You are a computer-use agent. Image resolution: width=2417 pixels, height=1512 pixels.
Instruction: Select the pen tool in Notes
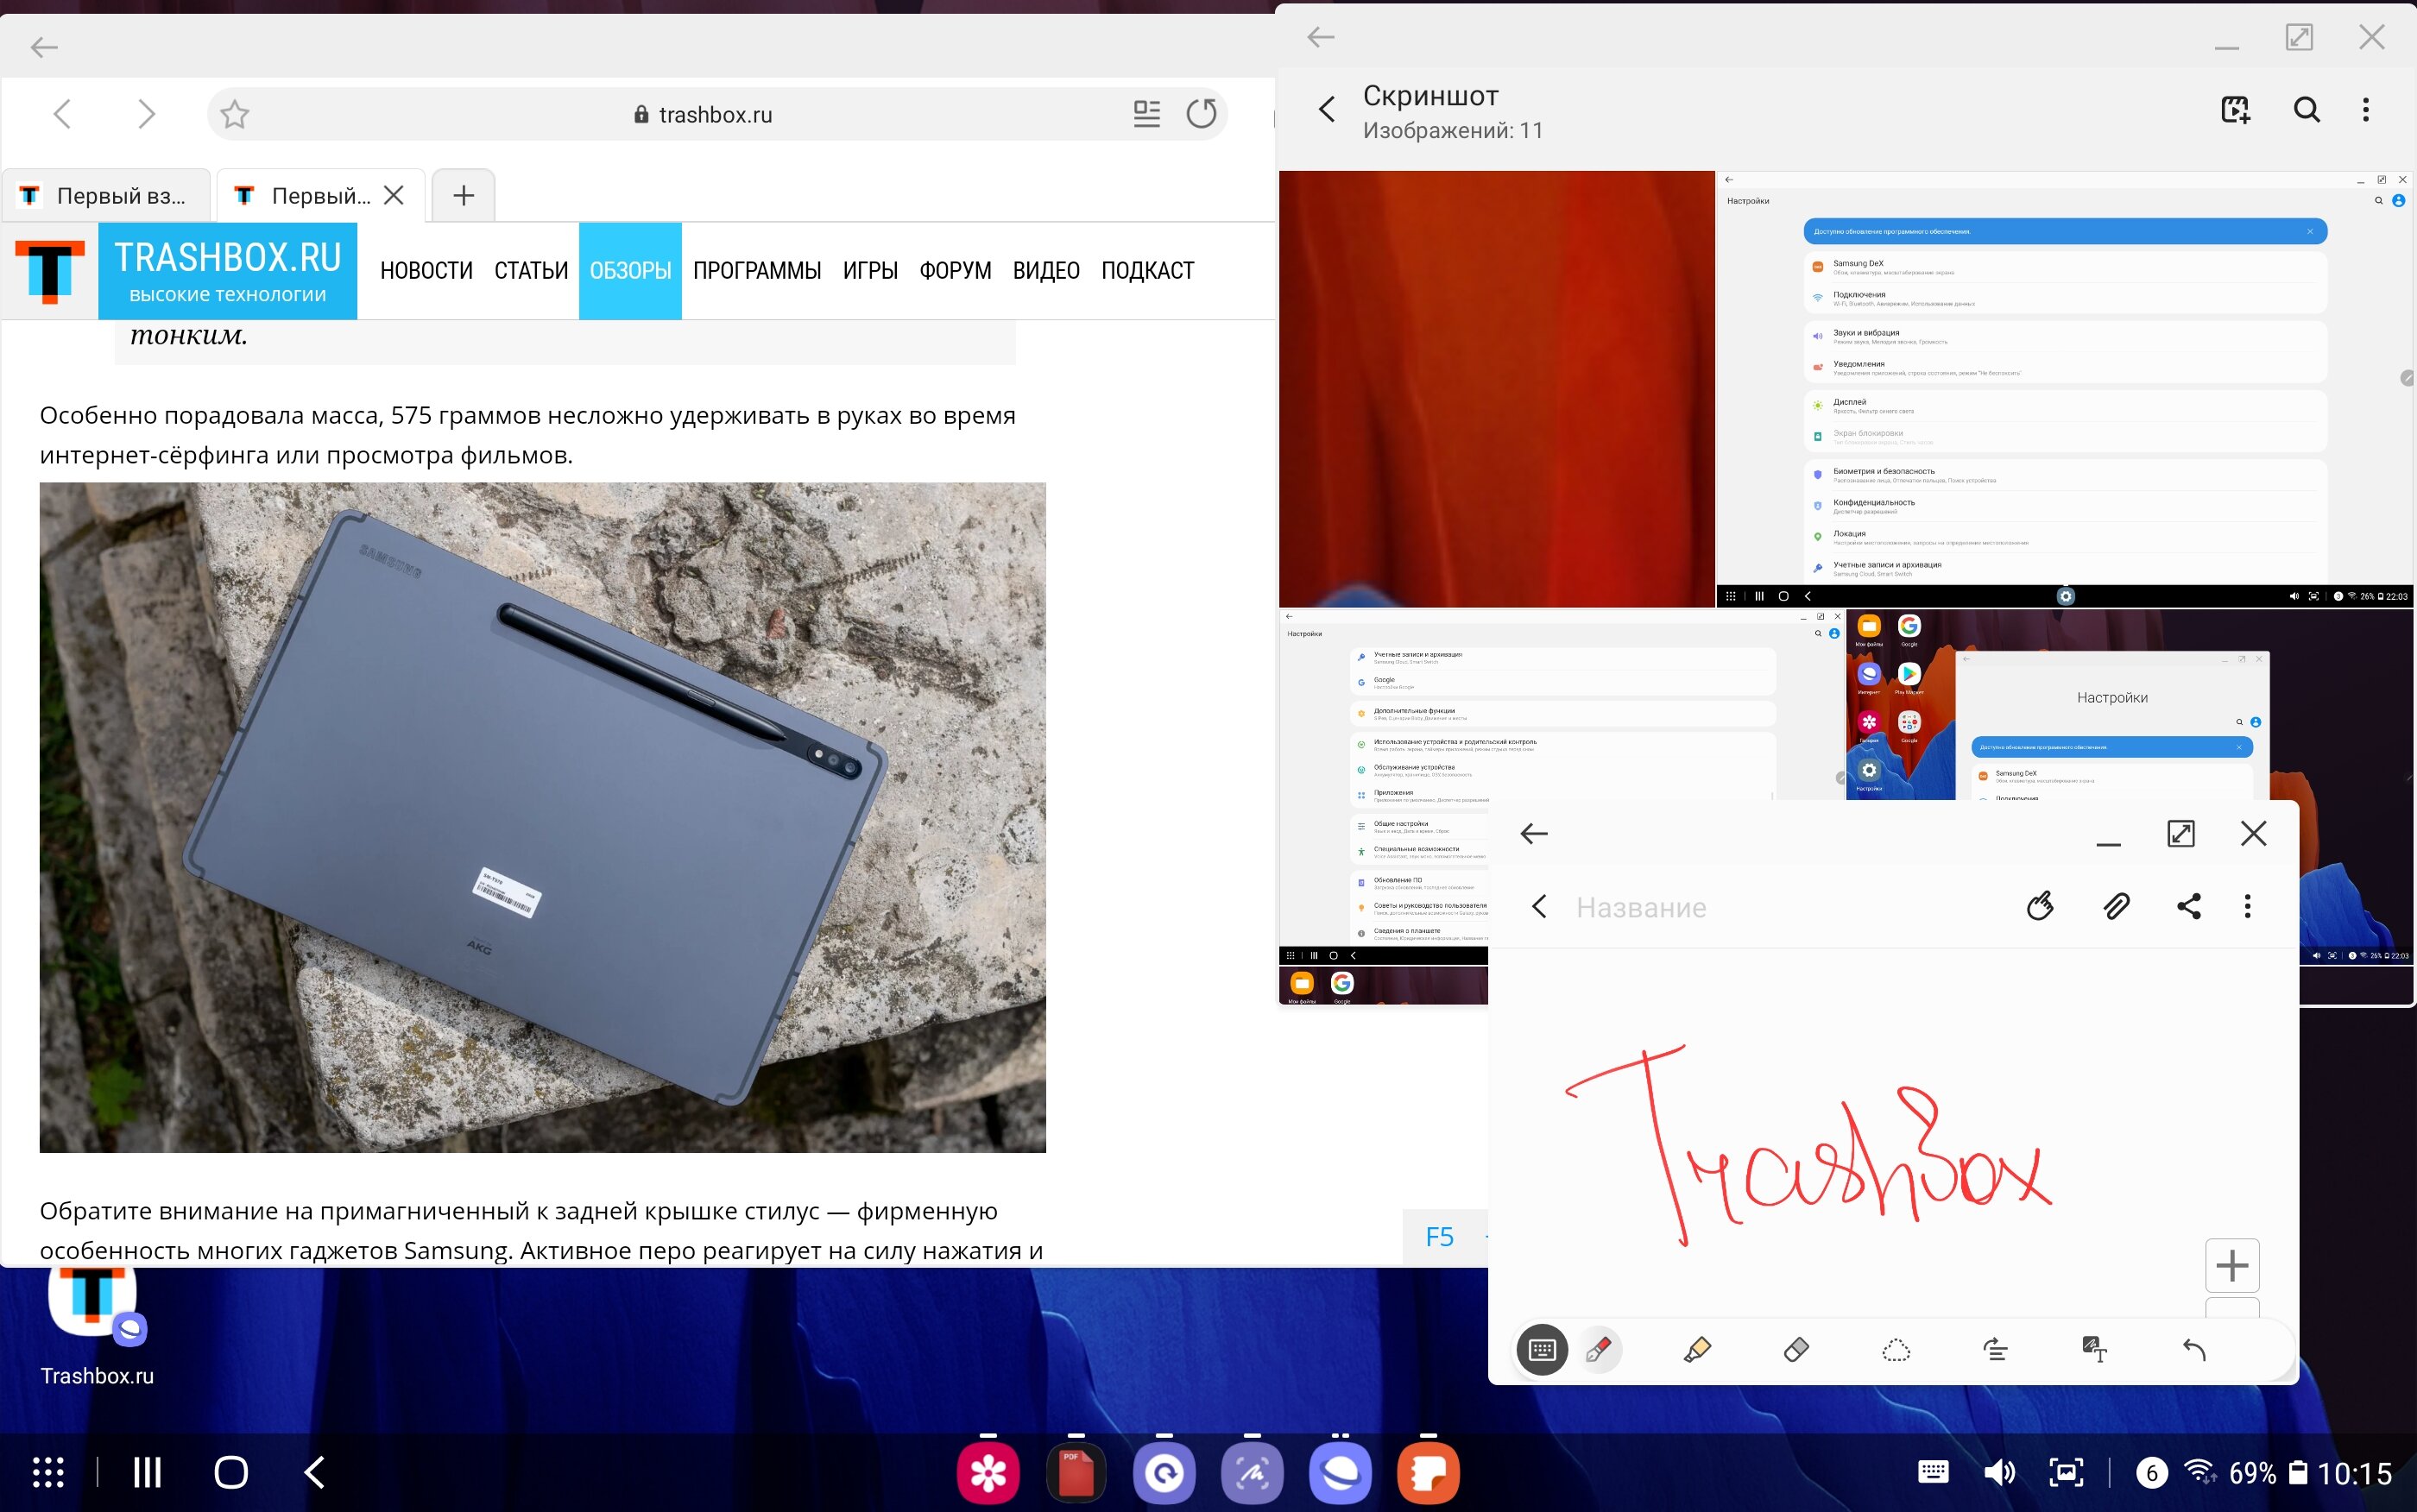coord(1598,1350)
